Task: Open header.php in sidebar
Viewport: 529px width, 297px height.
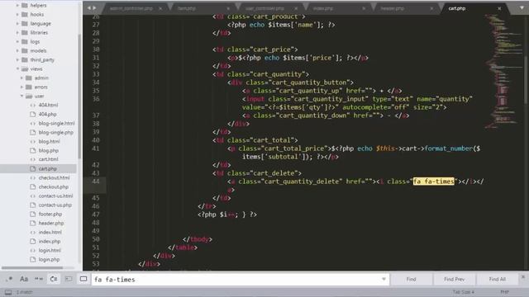Action: point(51,223)
